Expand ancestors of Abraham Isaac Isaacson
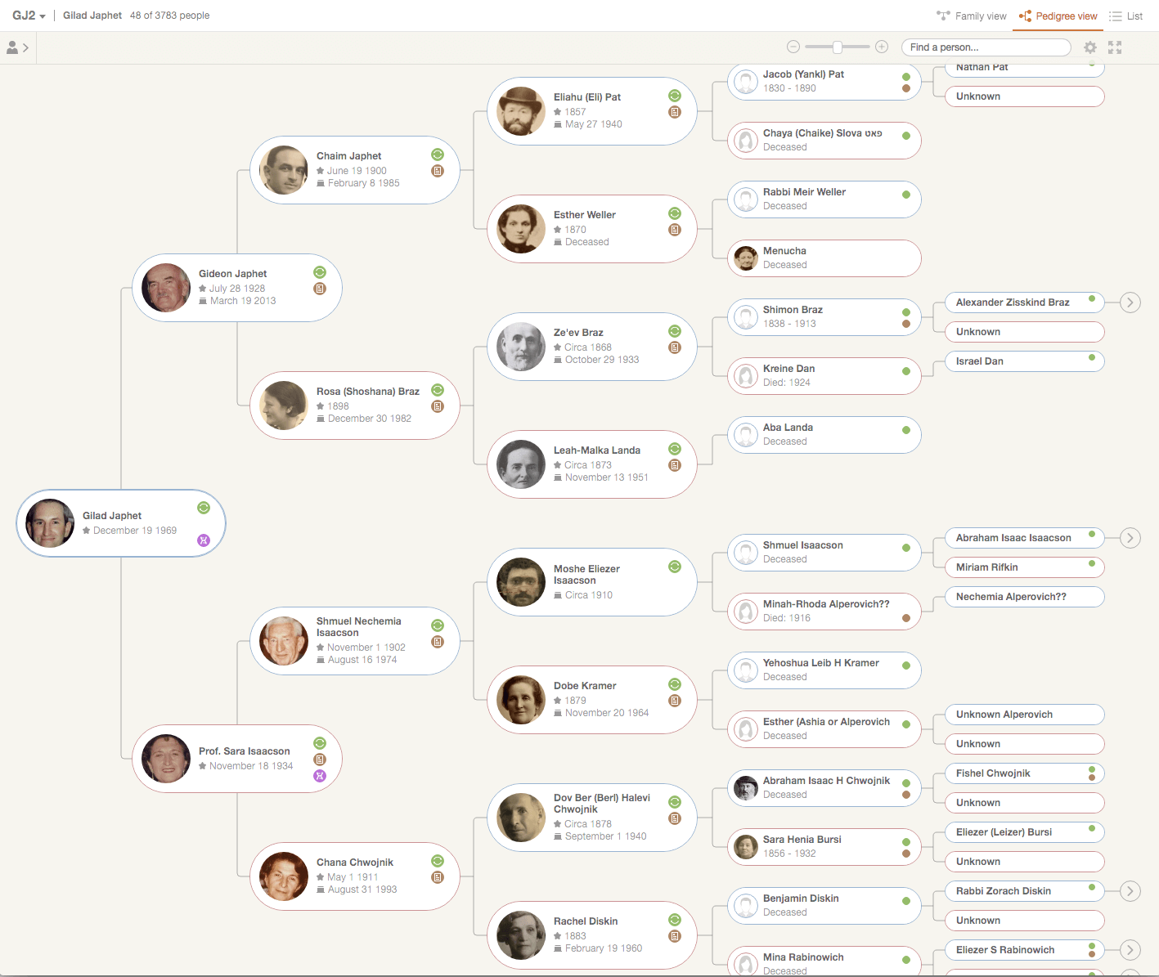Viewport: 1159px width, 977px height. pos(1130,538)
